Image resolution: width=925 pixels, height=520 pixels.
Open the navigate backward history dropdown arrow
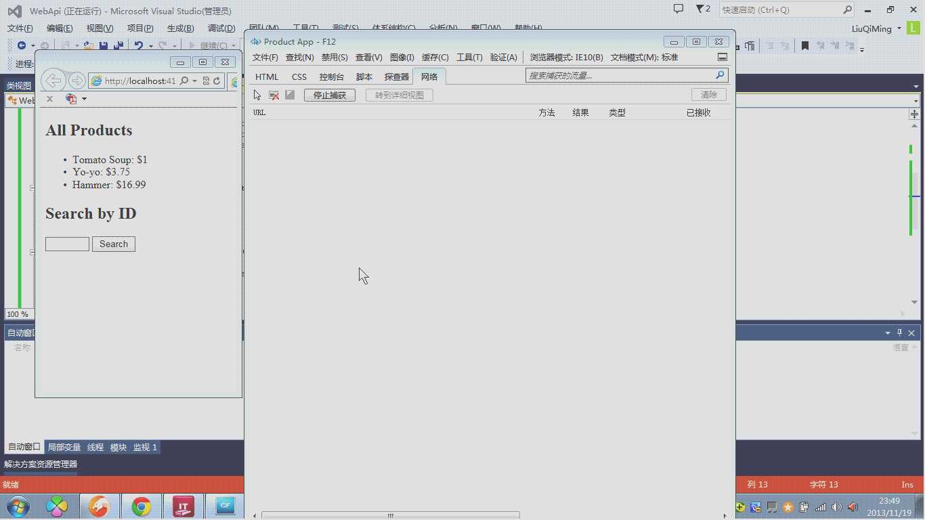pyautogui.click(x=32, y=46)
